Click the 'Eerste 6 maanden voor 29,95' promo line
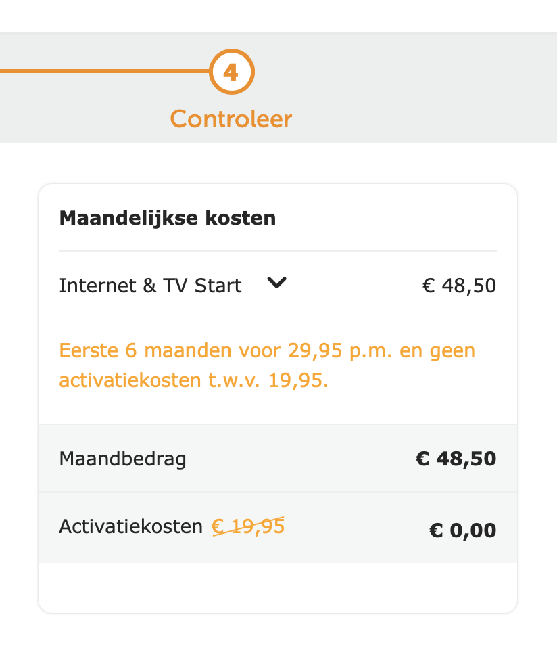The image size is (557, 659). [x=267, y=351]
